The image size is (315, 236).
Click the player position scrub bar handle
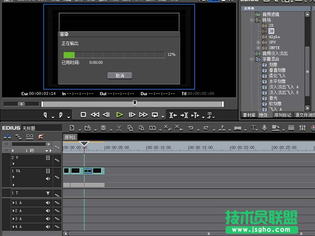pos(135,103)
